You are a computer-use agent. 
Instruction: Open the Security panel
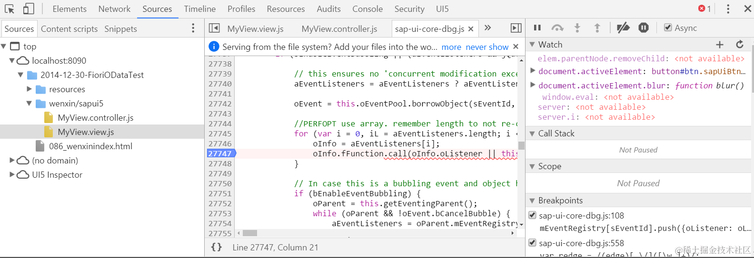[x=409, y=9]
